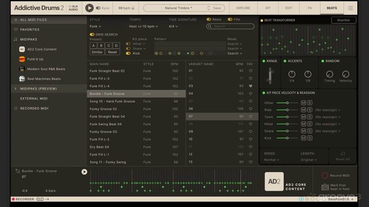Open the Length Original dropdown
Viewport: 369px width, 207px height.
point(309,160)
